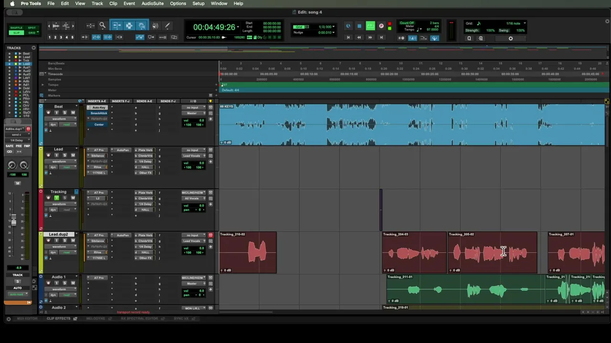The image size is (611, 343).
Task: Toggle the Count Off button
Action: [x=407, y=23]
